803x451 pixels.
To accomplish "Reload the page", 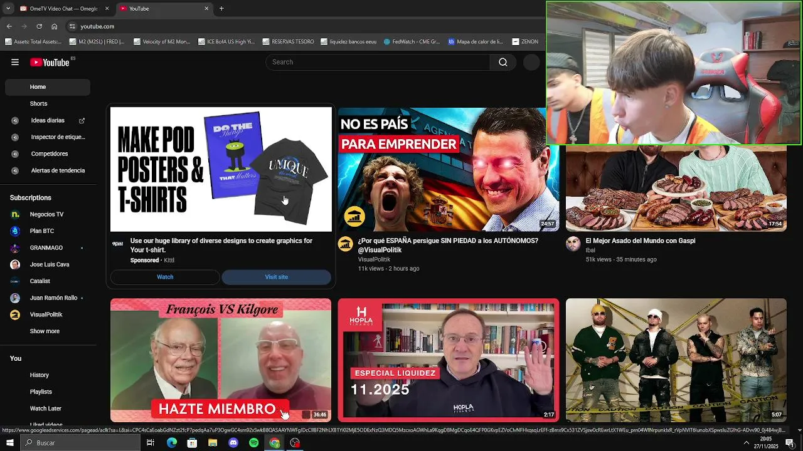I will (x=39, y=26).
